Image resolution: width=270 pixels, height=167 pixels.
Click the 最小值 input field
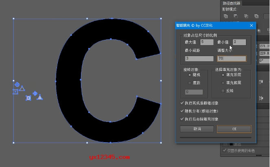click(239, 42)
